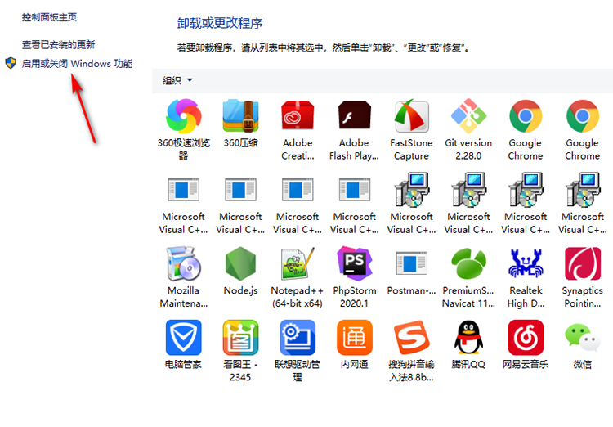Screen dimensions: 613x427
Task: Select the Adobe Flash Player icon
Action: coord(354,116)
